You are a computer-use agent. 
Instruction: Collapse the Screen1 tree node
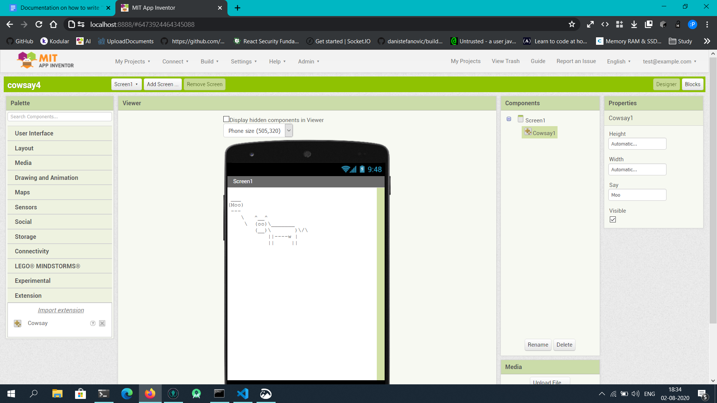509,119
